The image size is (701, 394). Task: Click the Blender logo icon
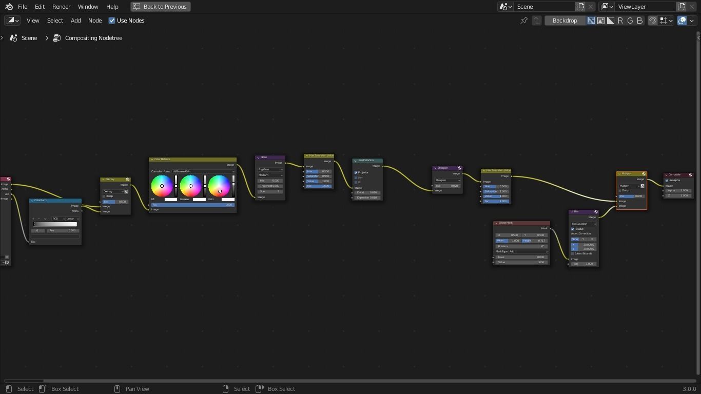tap(9, 7)
